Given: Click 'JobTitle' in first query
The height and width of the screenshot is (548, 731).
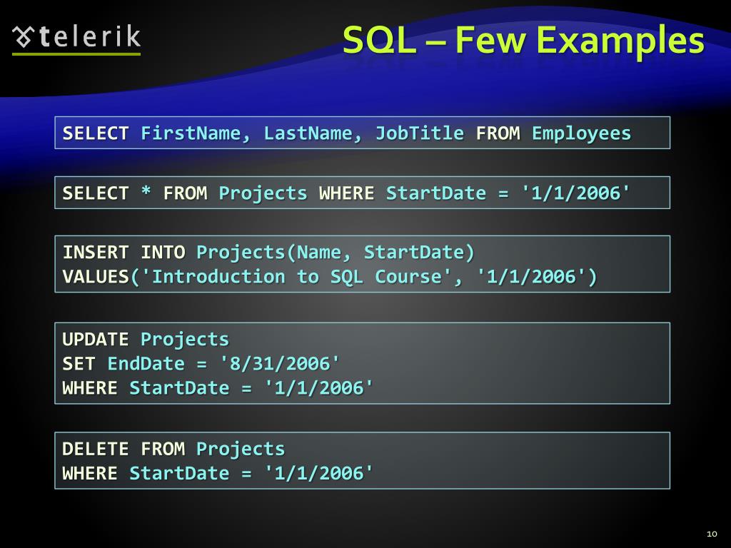Looking at the screenshot, I should [x=420, y=133].
